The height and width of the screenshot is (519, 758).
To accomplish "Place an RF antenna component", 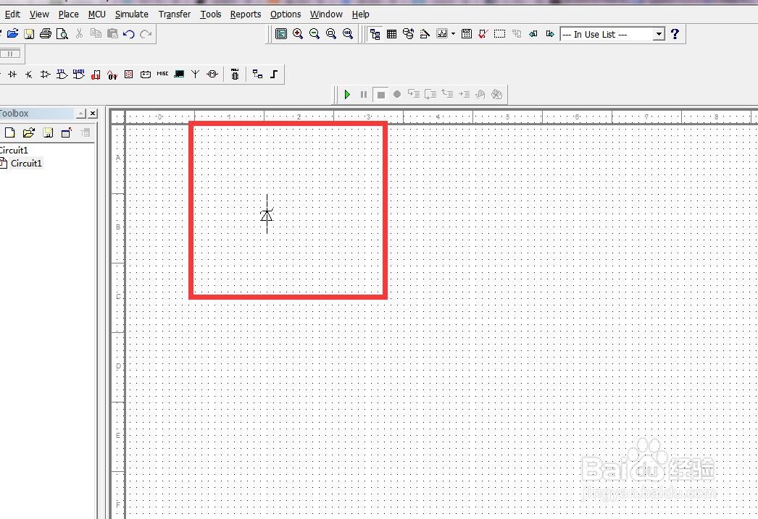I will tap(196, 75).
